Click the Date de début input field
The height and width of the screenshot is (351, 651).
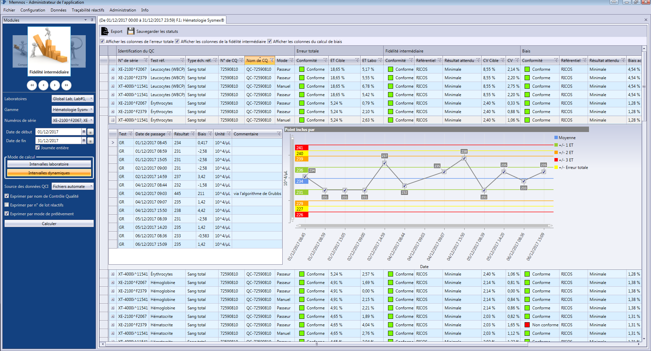[59, 132]
